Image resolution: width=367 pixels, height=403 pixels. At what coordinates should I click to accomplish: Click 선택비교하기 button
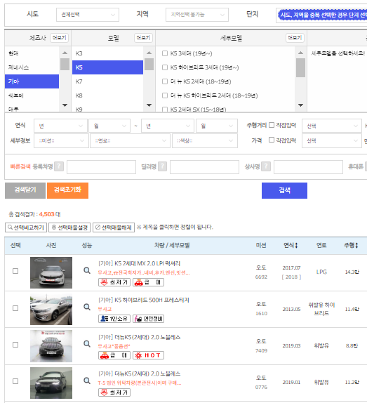tap(26, 227)
